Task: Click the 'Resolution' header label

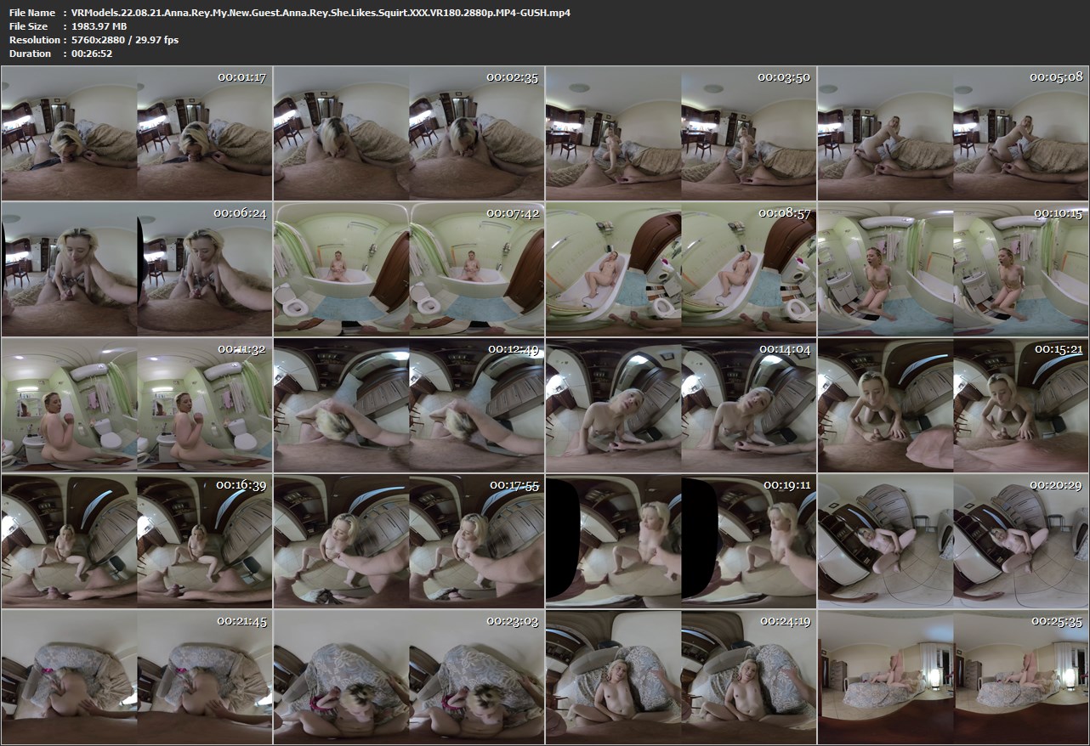Action: 34,40
